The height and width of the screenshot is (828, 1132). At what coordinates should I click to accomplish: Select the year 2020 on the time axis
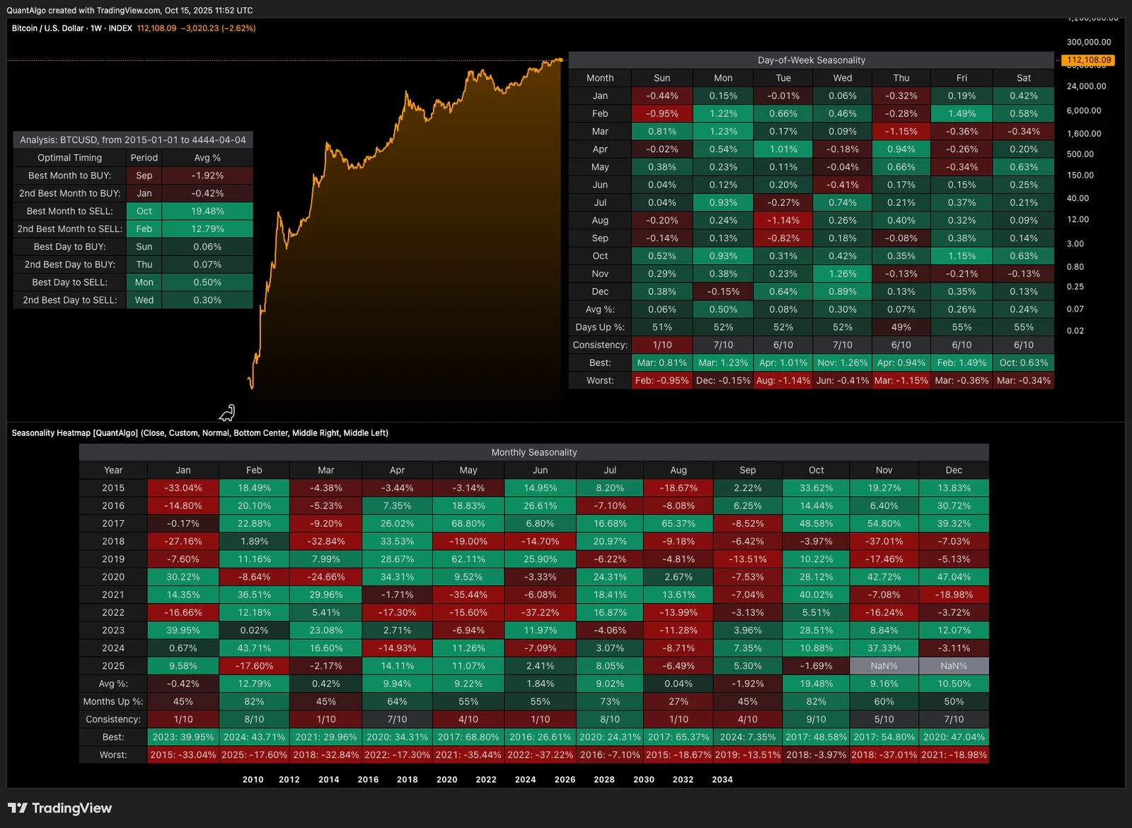click(446, 779)
